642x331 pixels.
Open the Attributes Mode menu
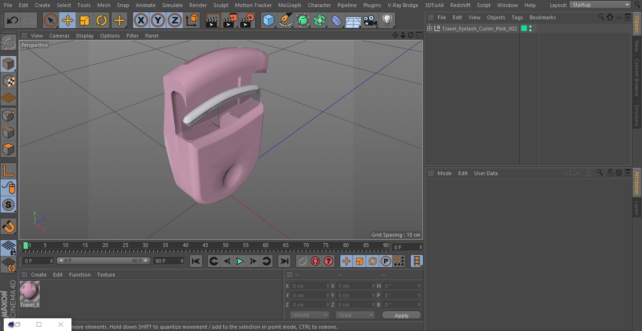[x=444, y=173]
